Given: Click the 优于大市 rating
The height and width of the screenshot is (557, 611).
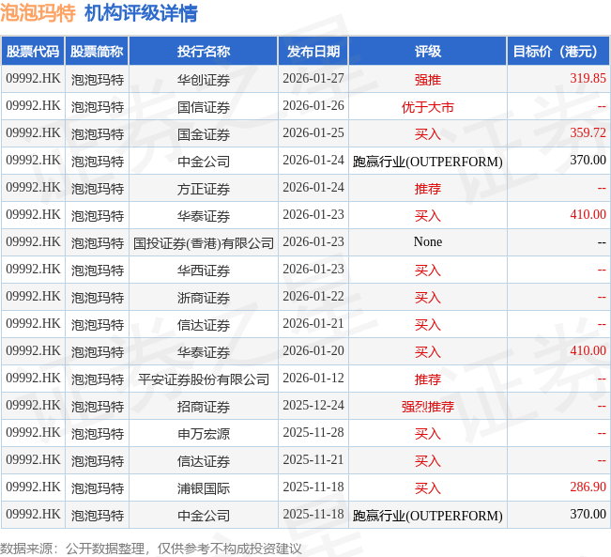Looking at the screenshot, I should pos(427,107).
